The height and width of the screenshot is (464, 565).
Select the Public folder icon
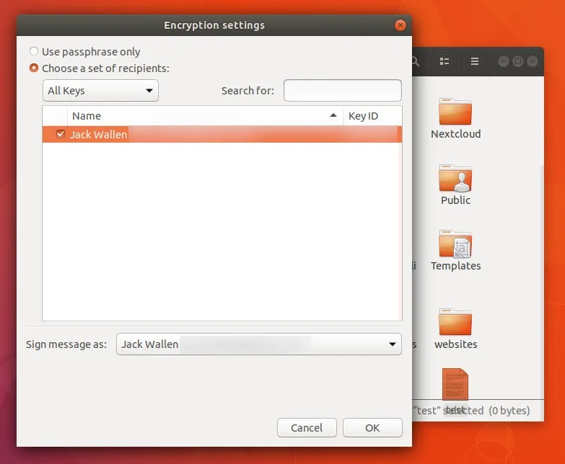(x=455, y=179)
